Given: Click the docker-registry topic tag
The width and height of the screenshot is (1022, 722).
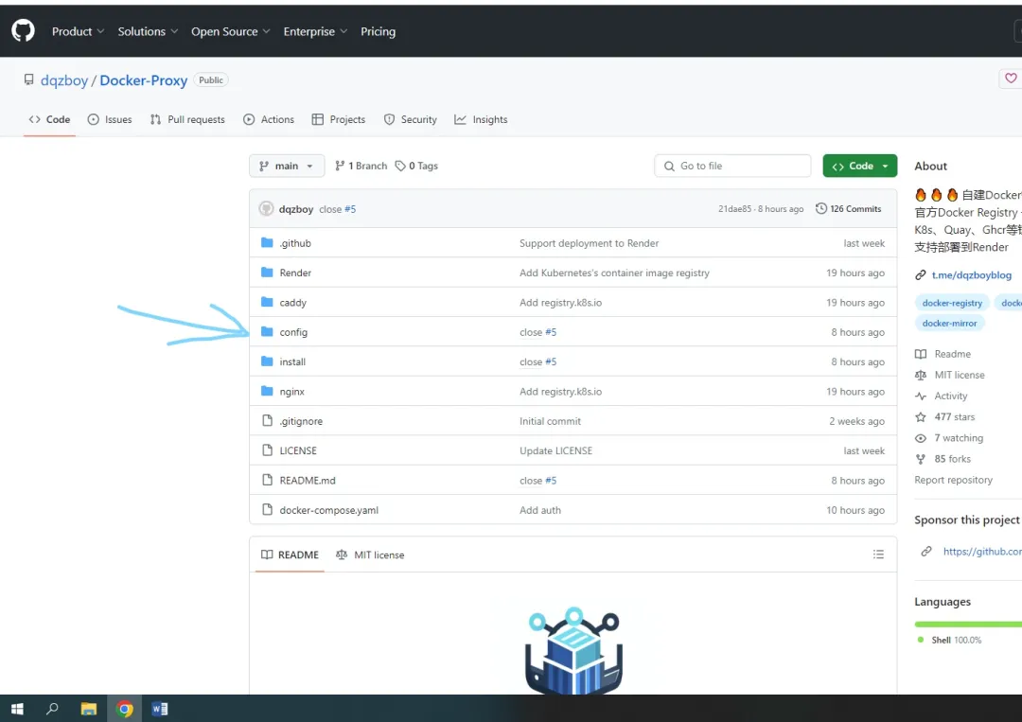Looking at the screenshot, I should click(x=952, y=303).
